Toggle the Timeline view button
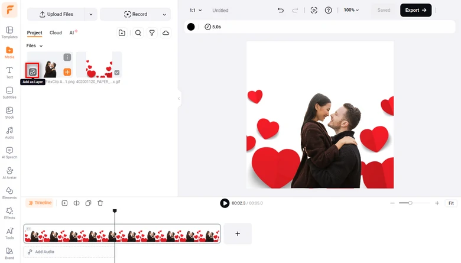461x263 pixels. coord(40,203)
